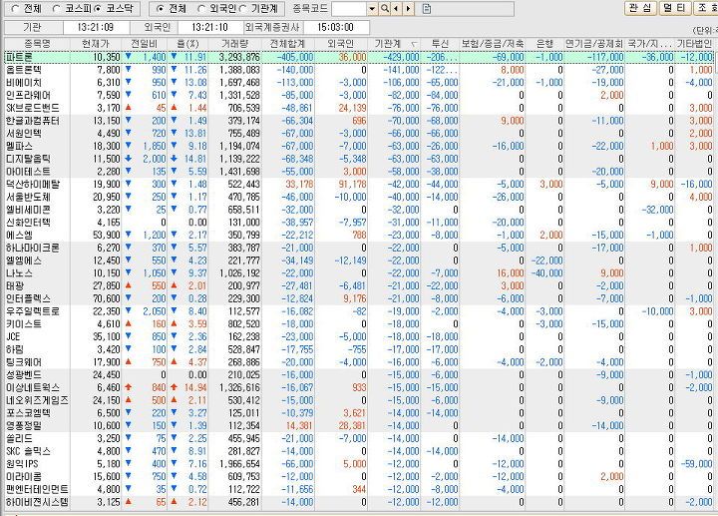This screenshot has height=516, width=718.
Task: Select the 팬엔터테인먼트 stock row
Action: [x=359, y=489]
